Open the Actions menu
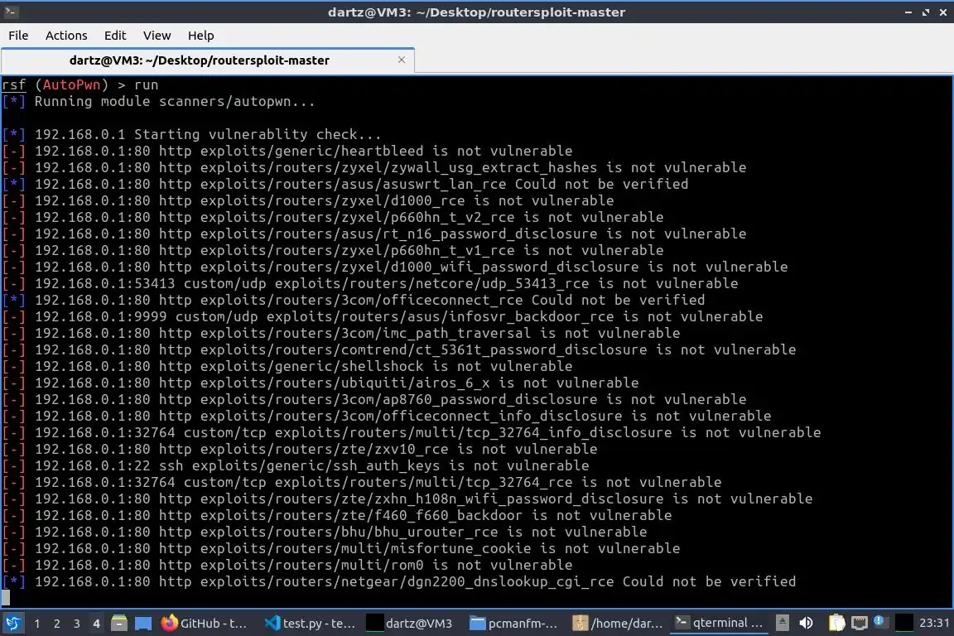The height and width of the screenshot is (636, 954). click(66, 36)
